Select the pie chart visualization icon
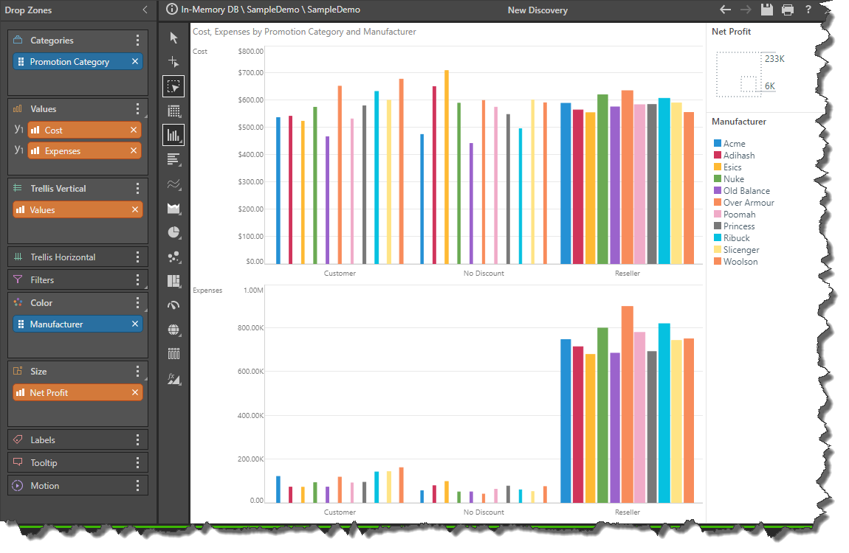The height and width of the screenshot is (553, 849). 173,232
